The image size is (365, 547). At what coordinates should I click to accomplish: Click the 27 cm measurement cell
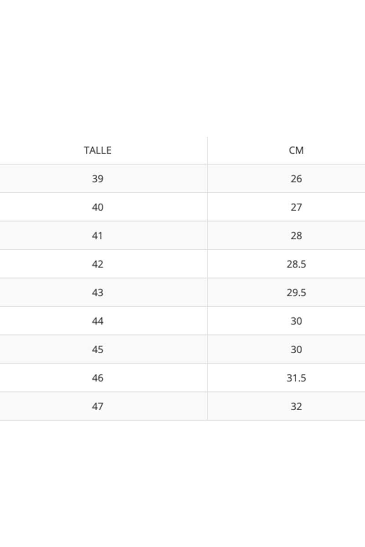point(296,207)
